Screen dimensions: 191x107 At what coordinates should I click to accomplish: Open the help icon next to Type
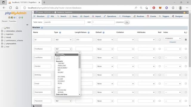(x=60, y=32)
